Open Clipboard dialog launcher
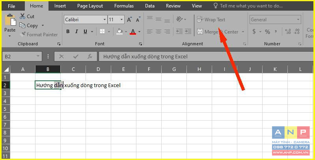 tap(59, 44)
